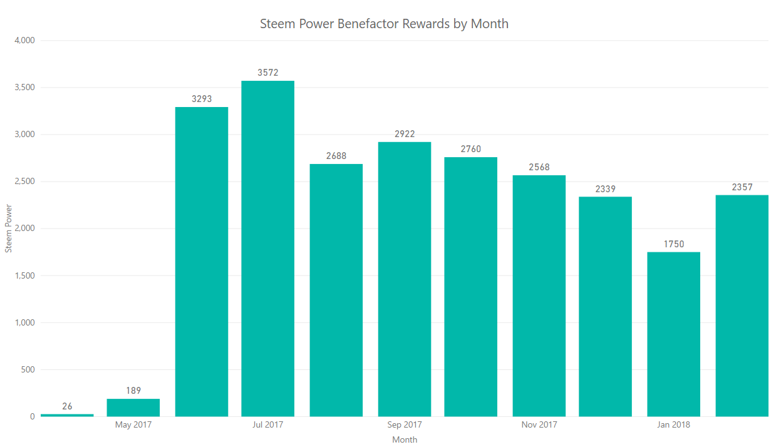Click the data label 2357

click(742, 187)
